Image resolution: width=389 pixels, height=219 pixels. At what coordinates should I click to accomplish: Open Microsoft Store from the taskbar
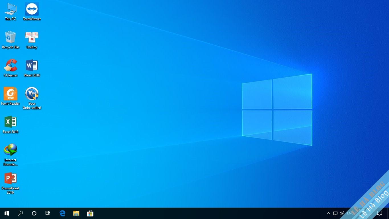(x=90, y=213)
